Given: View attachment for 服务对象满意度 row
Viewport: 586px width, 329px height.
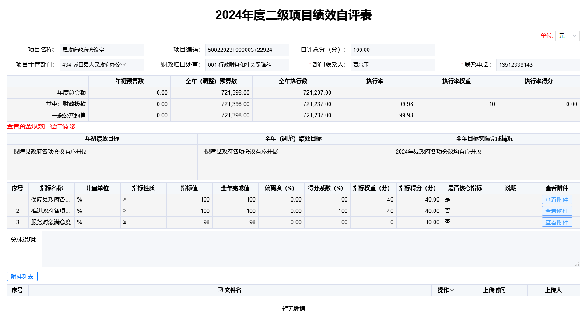Looking at the screenshot, I should point(557,223).
